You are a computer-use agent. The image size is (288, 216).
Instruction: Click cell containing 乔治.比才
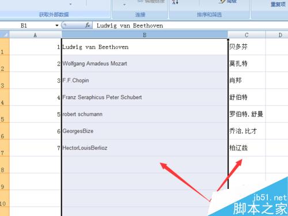[x=247, y=131]
